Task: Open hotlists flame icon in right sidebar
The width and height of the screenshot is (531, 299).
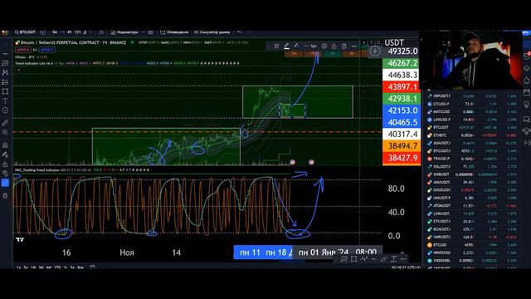Action: 527,80
